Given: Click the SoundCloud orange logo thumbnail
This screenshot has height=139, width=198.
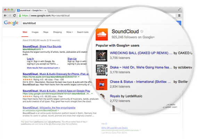Looking at the screenshot, I should (102, 34).
